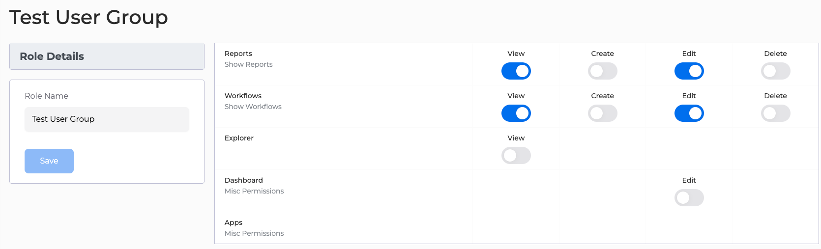This screenshot has width=821, height=249.
Task: Click the Dashboard permission label
Action: click(244, 180)
